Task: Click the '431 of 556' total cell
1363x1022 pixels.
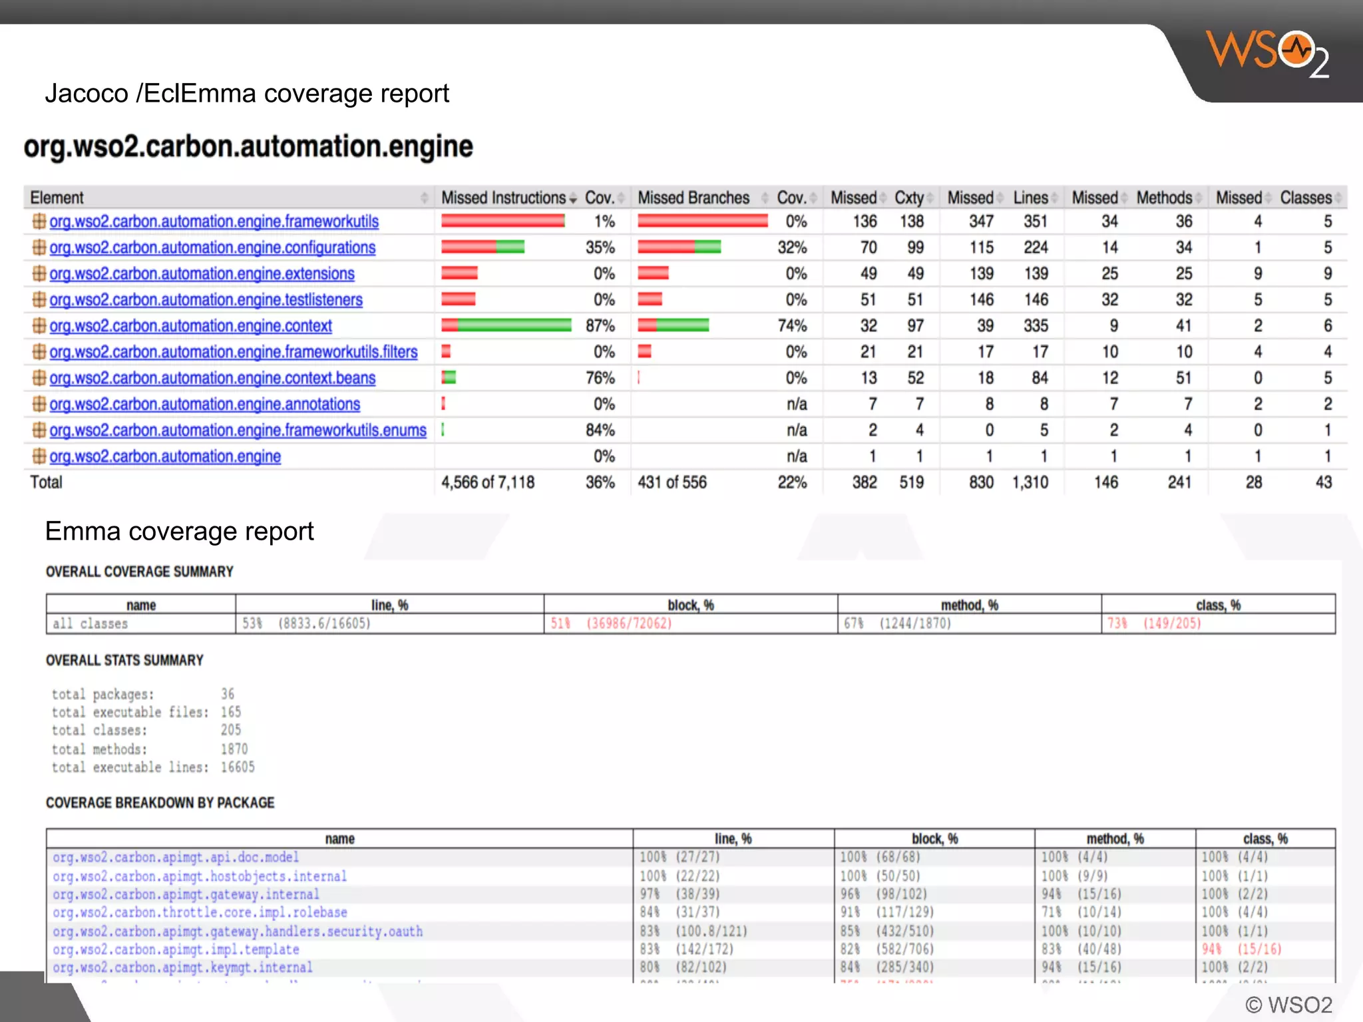Action: point(672,482)
